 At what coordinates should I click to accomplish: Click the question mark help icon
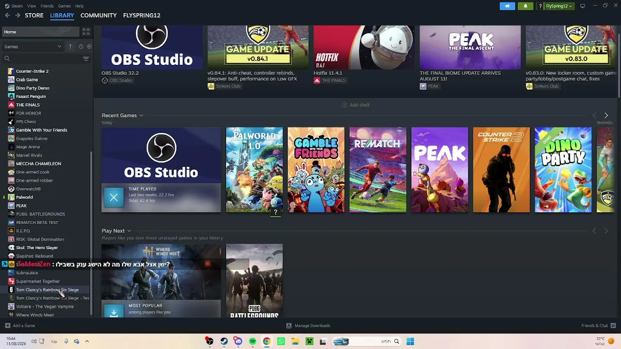(540, 6)
